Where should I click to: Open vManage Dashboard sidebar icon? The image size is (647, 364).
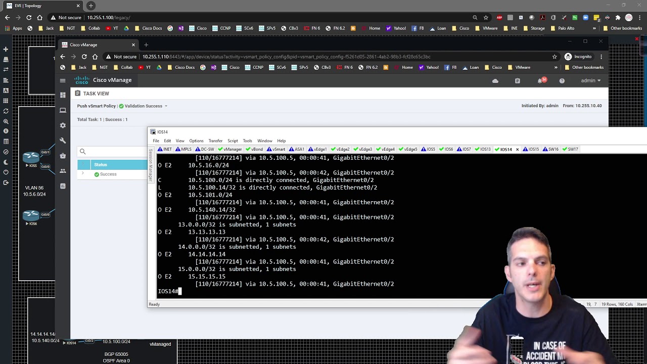63,95
